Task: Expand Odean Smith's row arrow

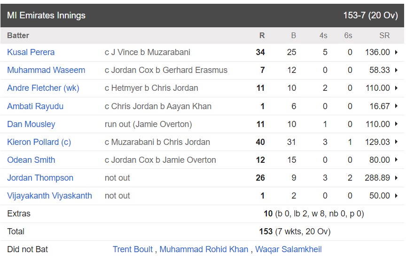Action: tap(396, 160)
